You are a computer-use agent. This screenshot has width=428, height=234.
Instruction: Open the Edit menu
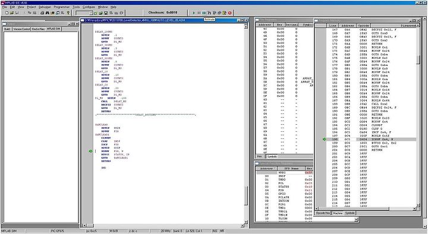(12, 7)
